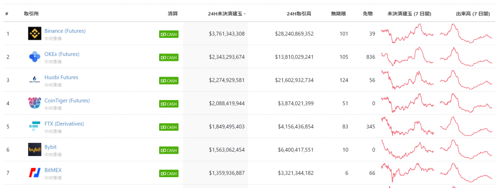Click the 未決済建玉 (7 日間) column header
The width and height of the screenshot is (503, 188).
(x=409, y=14)
